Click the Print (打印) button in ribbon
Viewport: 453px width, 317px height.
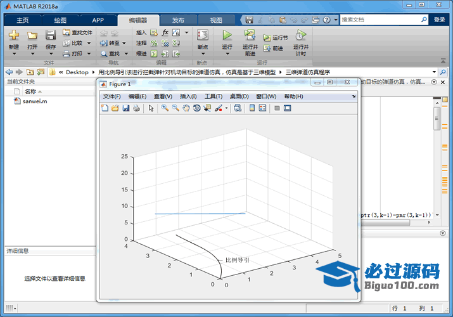coord(73,53)
